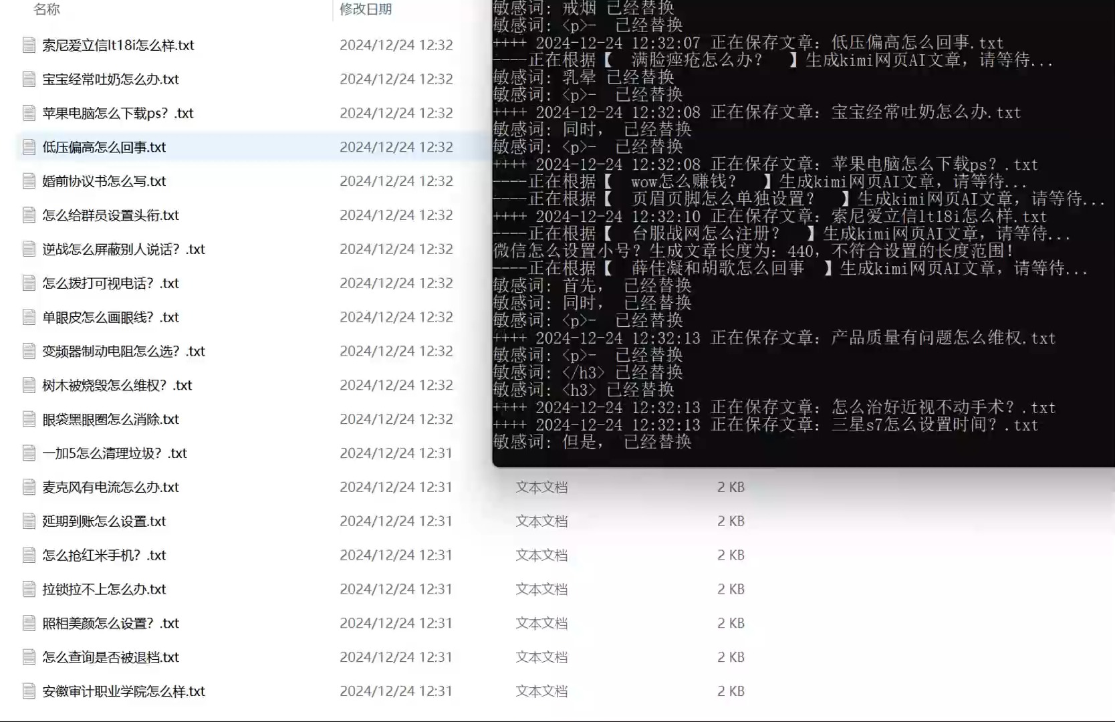1115x722 pixels.
Task: Click the file icon of 怎么查询是否被退档.txt
Action: (x=29, y=657)
